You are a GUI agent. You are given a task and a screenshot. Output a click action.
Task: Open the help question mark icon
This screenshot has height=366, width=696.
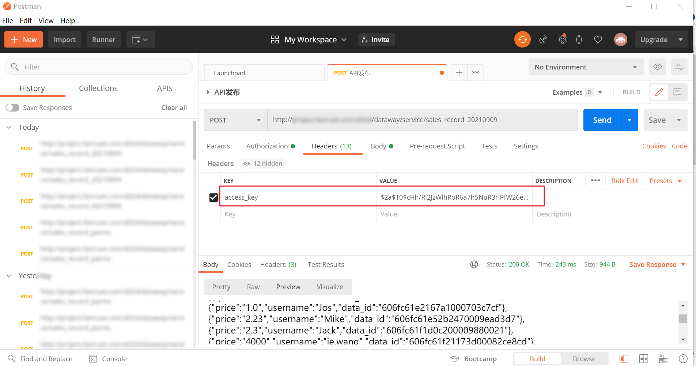click(683, 359)
